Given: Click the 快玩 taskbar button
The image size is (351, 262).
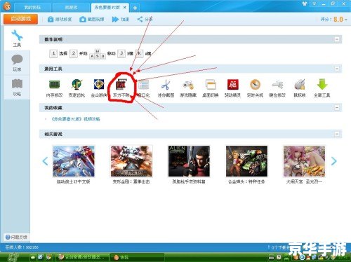Looking at the screenshot, I should tap(138, 257).
